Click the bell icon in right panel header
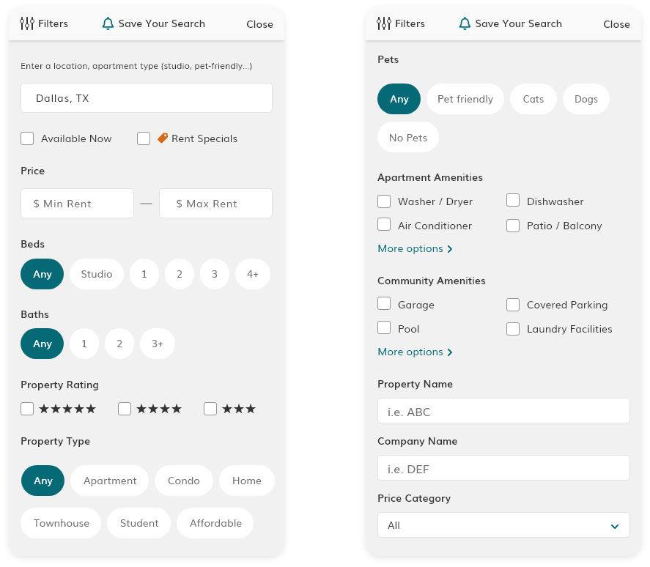This screenshot has height=567, width=650. click(465, 23)
